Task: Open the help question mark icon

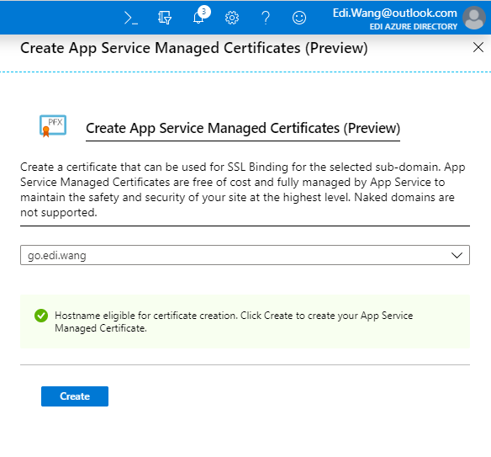Action: (266, 18)
